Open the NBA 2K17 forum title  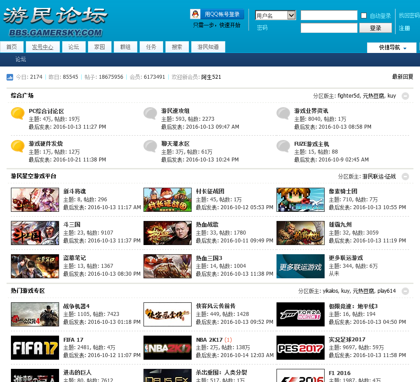coord(209,340)
